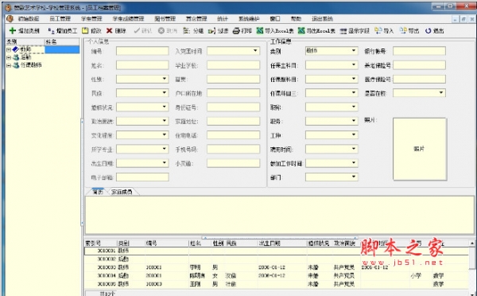Open the 部门 (department) dropdown

tap(354, 177)
